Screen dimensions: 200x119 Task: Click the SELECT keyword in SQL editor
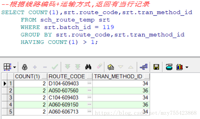13,12
